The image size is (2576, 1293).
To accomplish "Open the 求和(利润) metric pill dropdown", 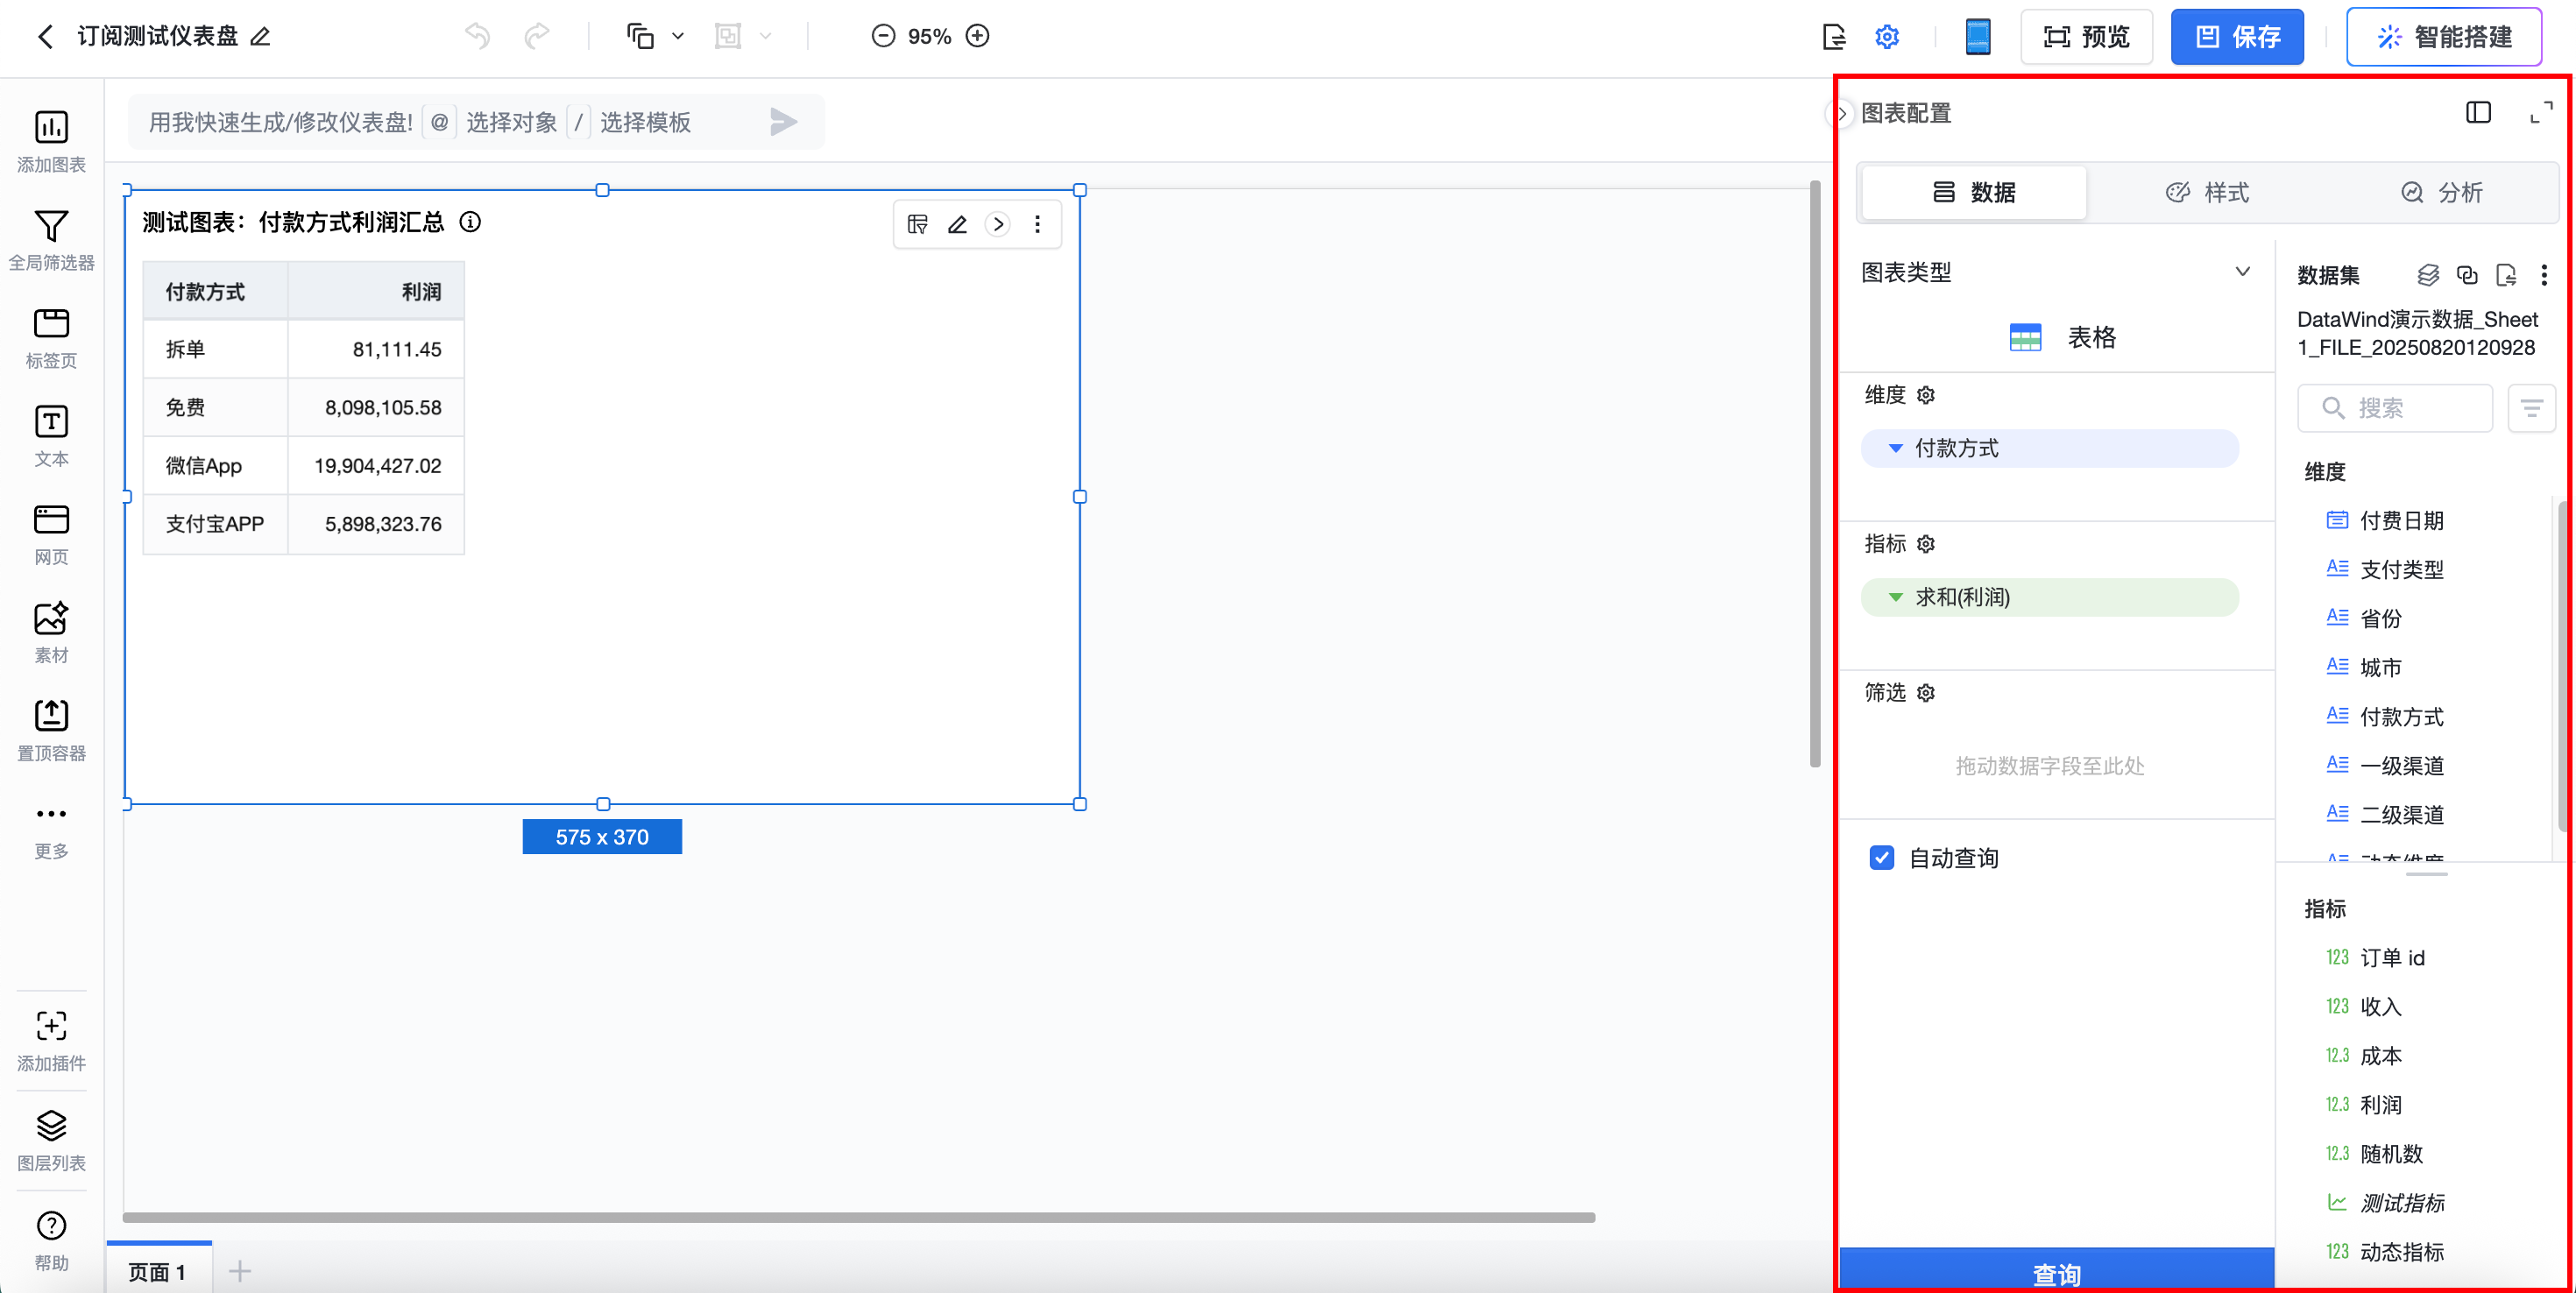I will (1896, 597).
